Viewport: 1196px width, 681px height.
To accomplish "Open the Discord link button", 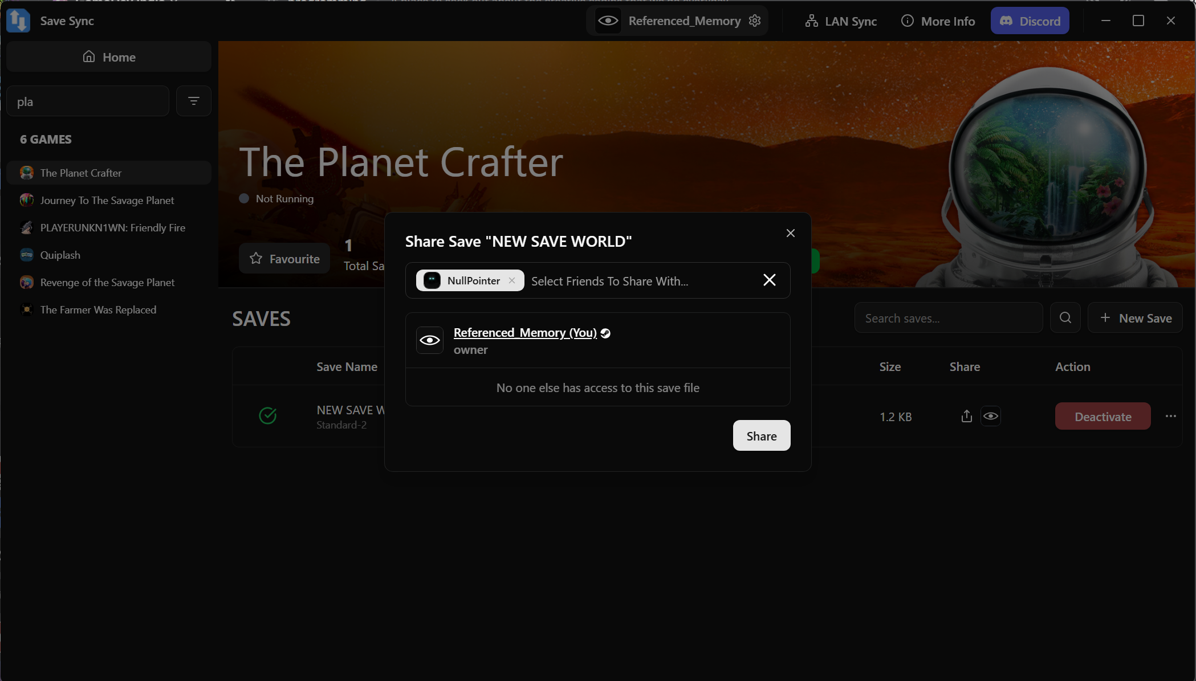I will pos(1030,21).
